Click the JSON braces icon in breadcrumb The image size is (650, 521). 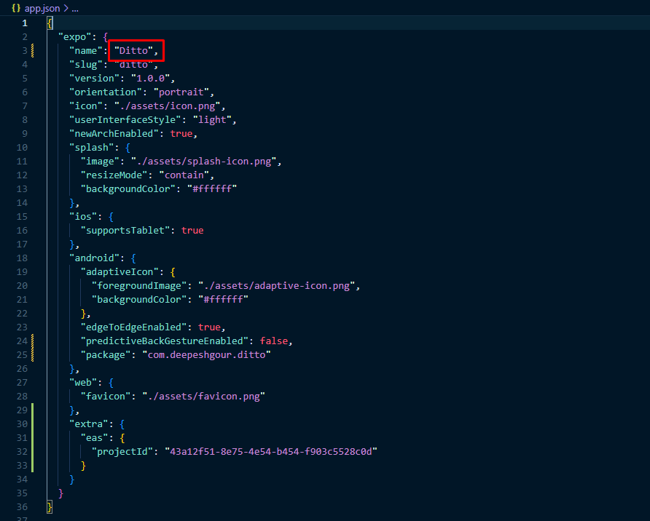click(15, 8)
